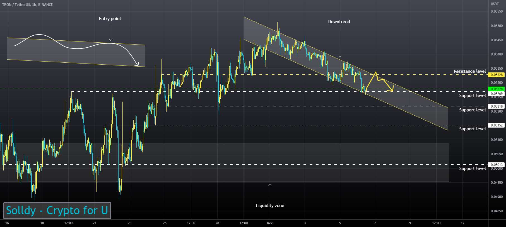Select the 0.05218 support price tag
The height and width of the screenshot is (227, 506).
(x=497, y=106)
